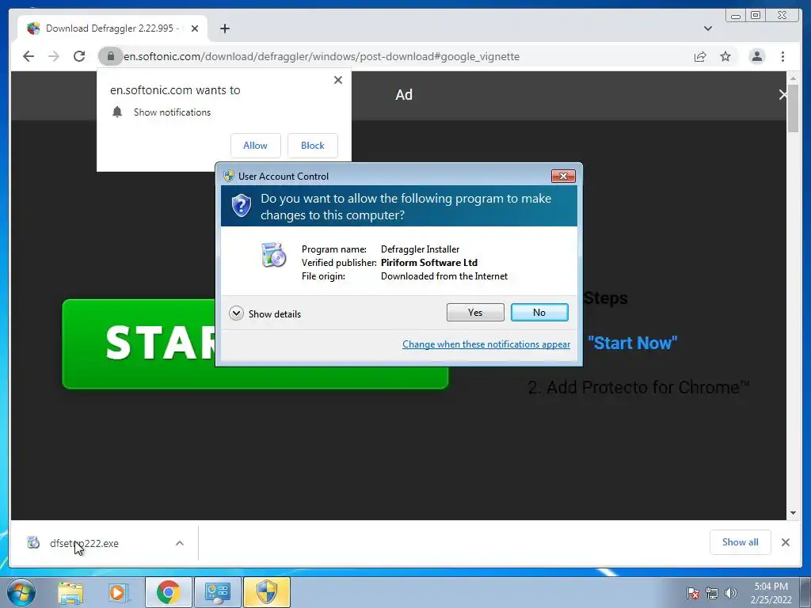
Task: Click the Ad label
Action: pos(404,95)
